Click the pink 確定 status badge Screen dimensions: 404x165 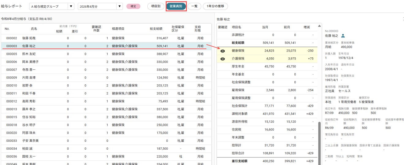pos(133,6)
